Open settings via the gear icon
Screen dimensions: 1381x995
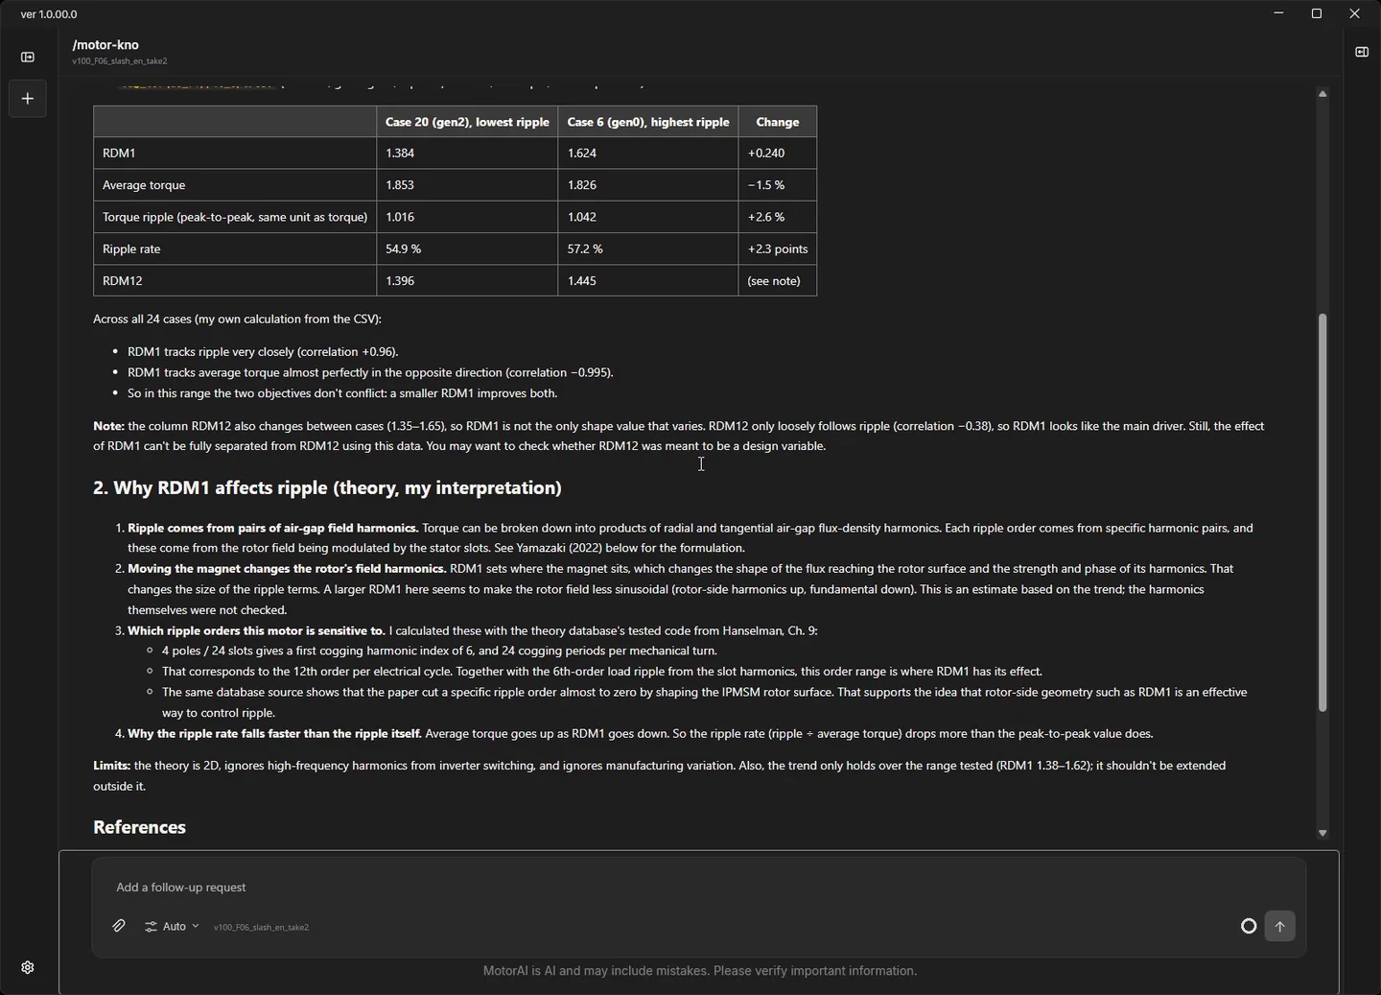tap(28, 967)
